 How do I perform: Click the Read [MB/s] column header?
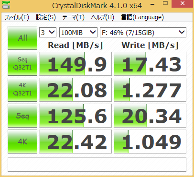75,45
